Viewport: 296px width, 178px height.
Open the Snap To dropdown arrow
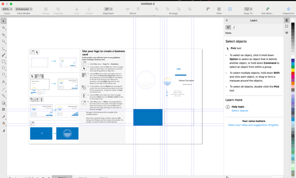click(x=251, y=9)
